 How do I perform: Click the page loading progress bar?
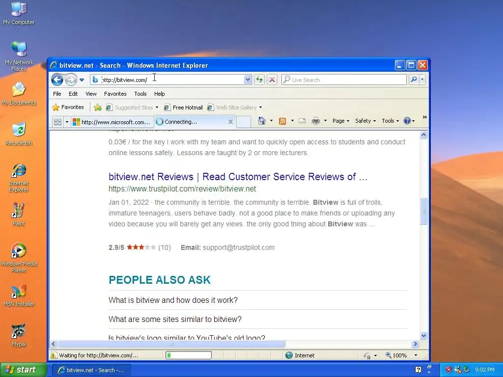coord(188,355)
